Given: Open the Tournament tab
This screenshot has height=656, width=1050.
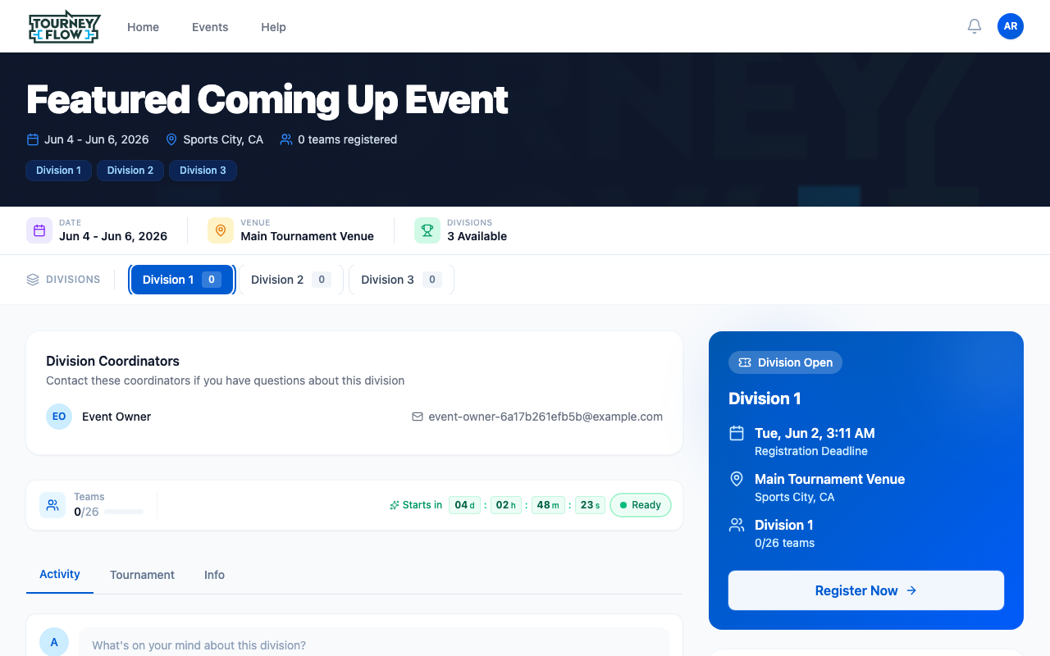Looking at the screenshot, I should pyautogui.click(x=142, y=575).
